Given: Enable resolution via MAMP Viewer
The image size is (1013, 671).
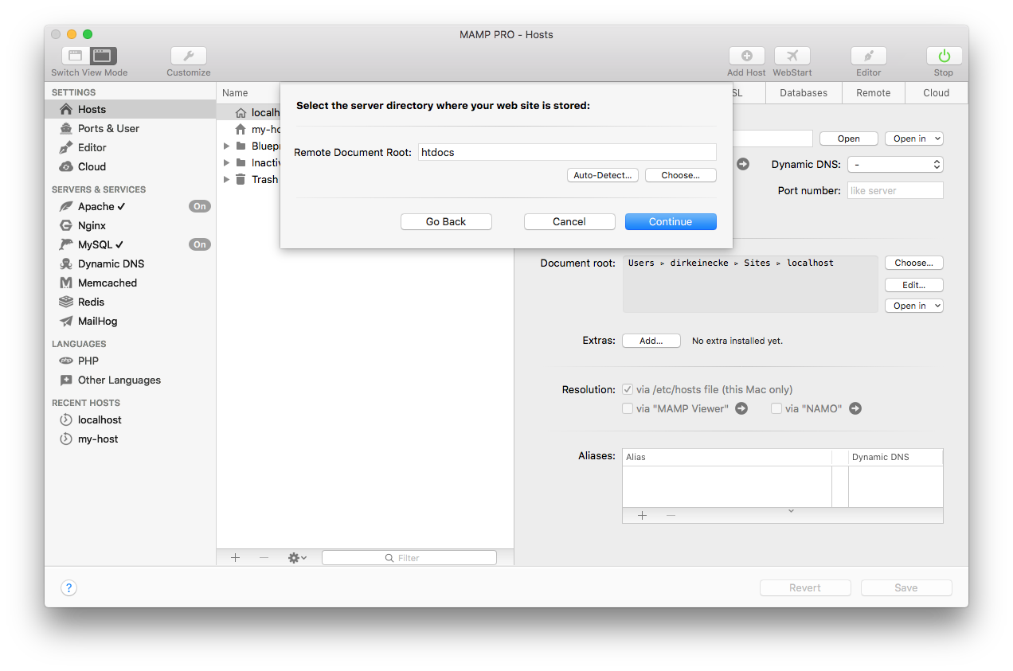Looking at the screenshot, I should 628,408.
